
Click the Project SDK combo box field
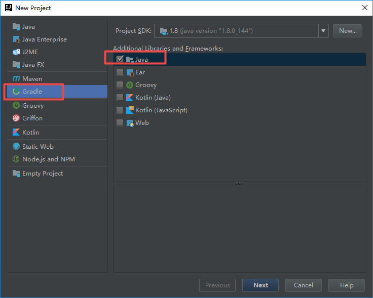coord(241,31)
